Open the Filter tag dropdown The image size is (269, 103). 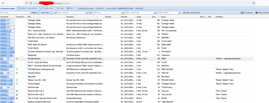click(123, 13)
